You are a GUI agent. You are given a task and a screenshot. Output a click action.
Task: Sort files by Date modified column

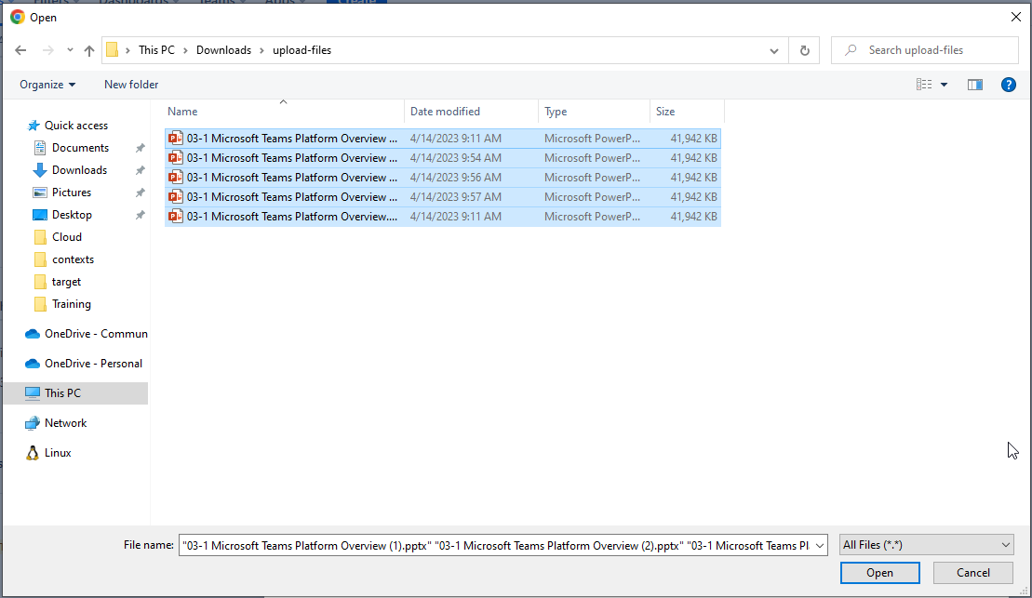pyautogui.click(x=445, y=112)
